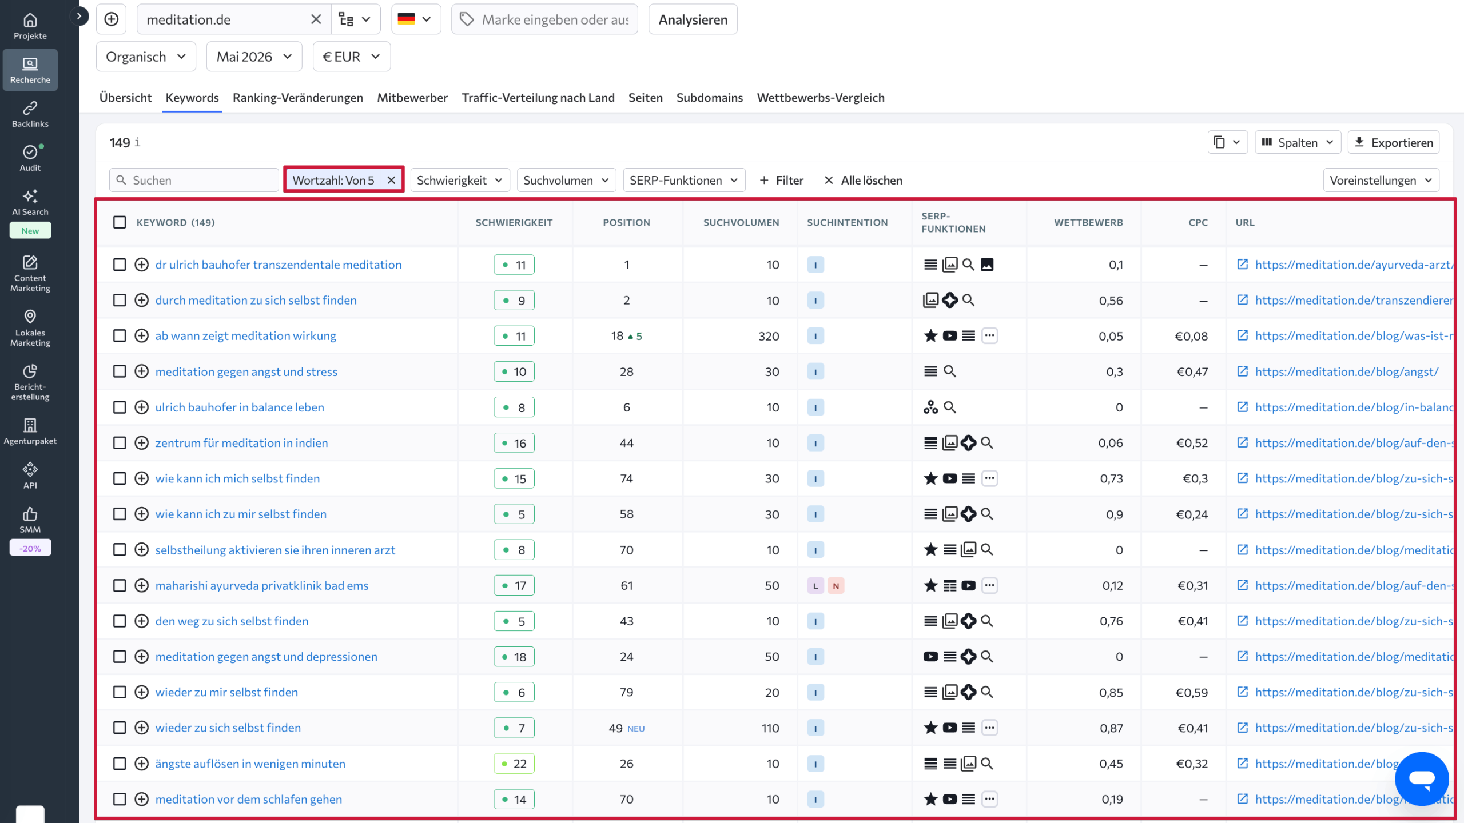Add 'ulrich bauhofer in balance leben' via plus icon
1464x823 pixels.
141,407
